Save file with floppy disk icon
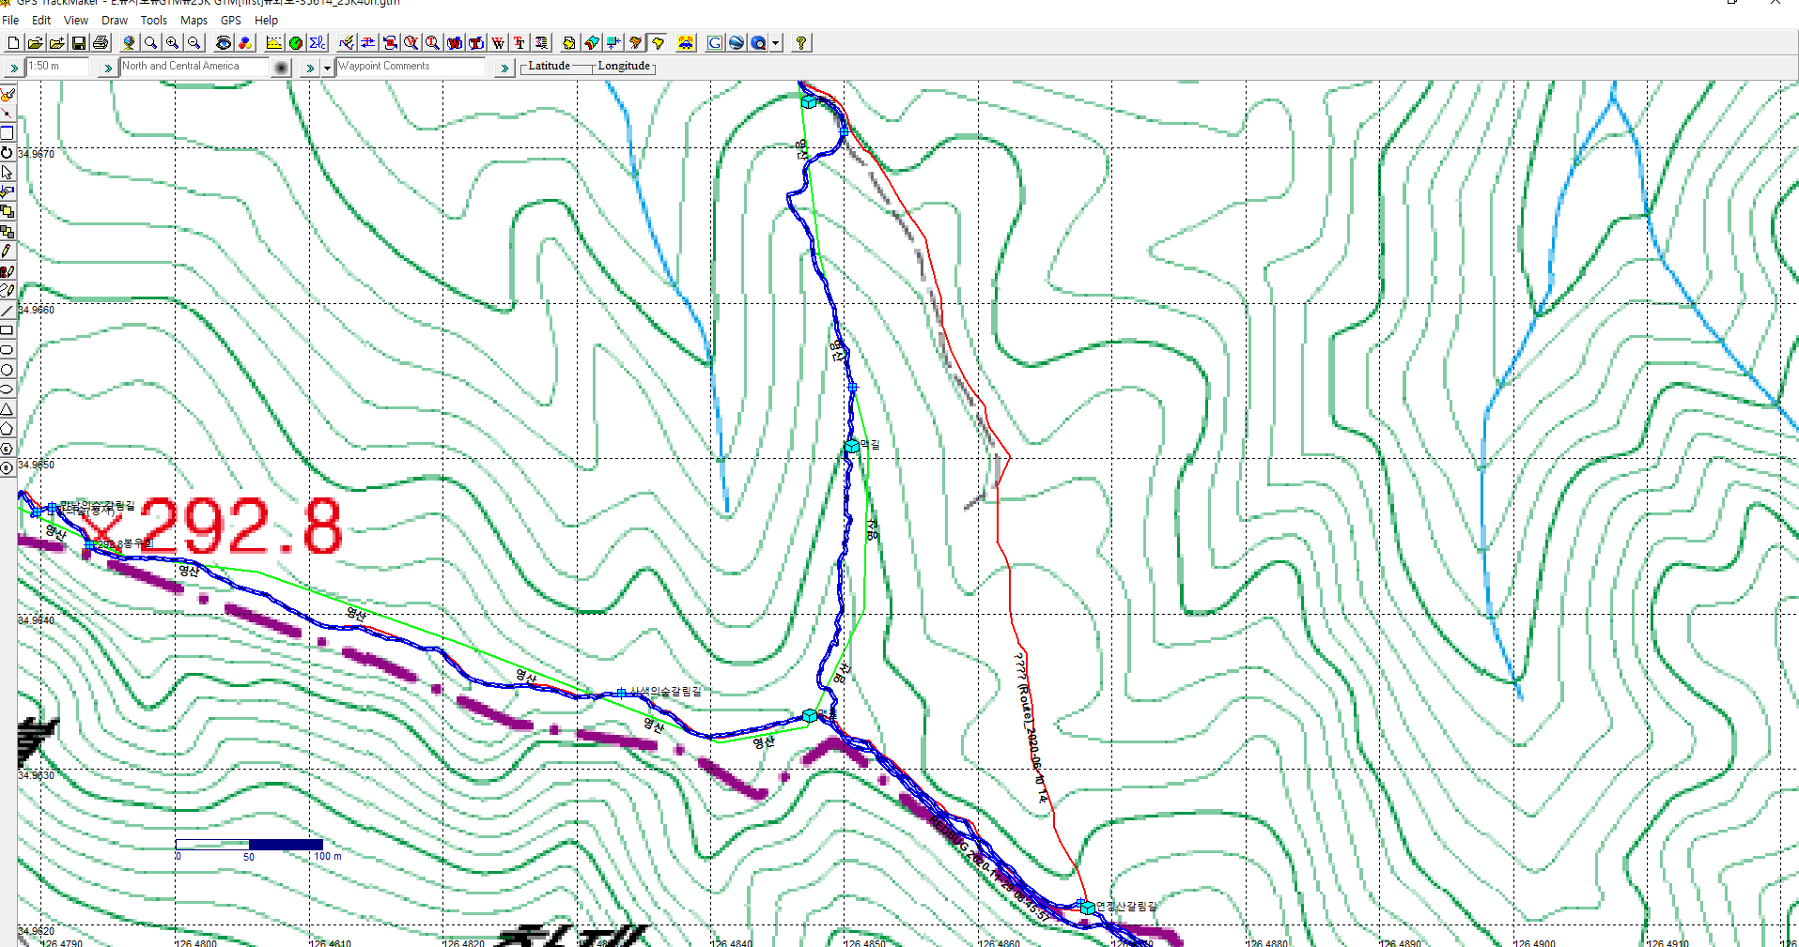The height and width of the screenshot is (947, 1799). point(79,42)
